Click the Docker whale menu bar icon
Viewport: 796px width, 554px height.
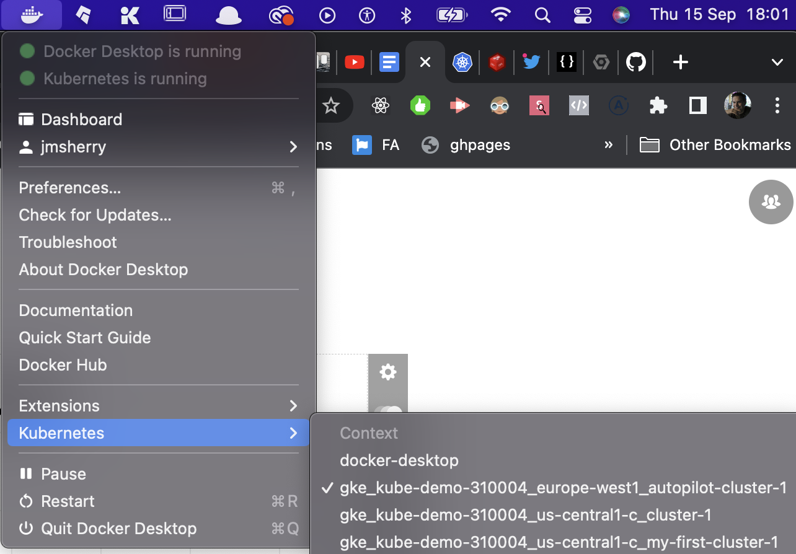point(32,15)
